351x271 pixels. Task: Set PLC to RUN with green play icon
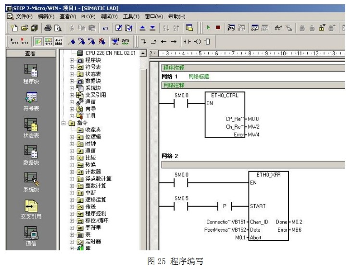point(208,27)
